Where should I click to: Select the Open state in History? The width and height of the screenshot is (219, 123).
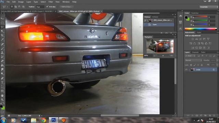[159, 25]
